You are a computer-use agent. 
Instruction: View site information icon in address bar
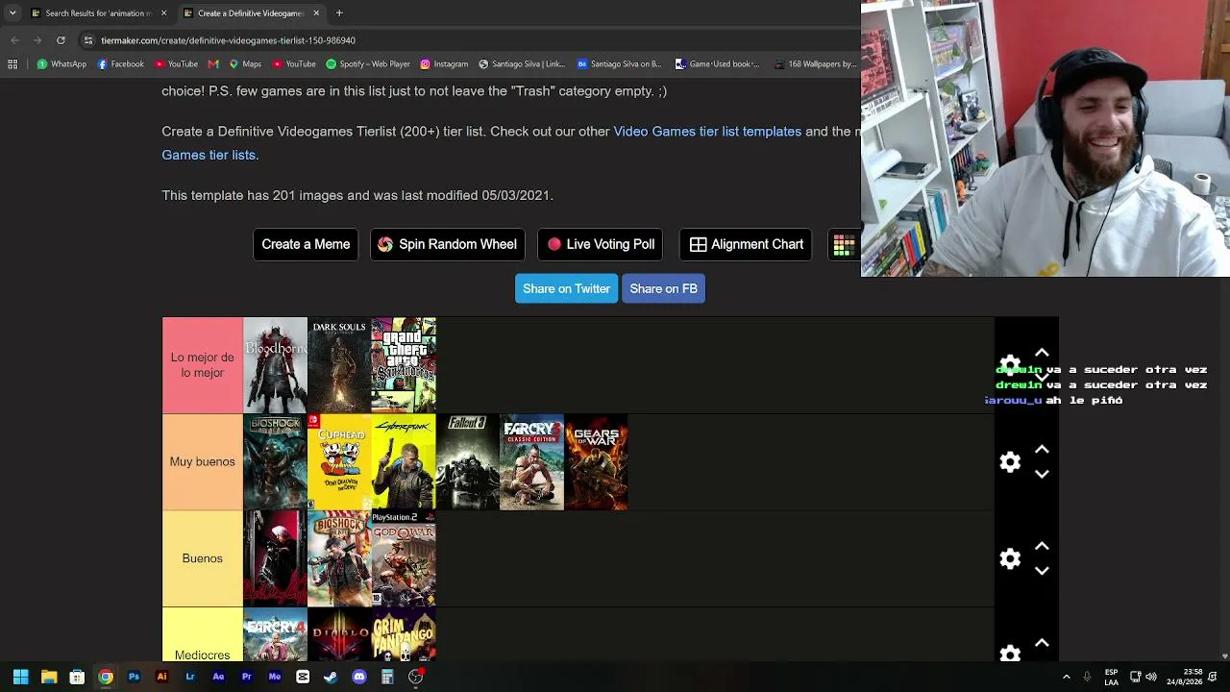87,40
